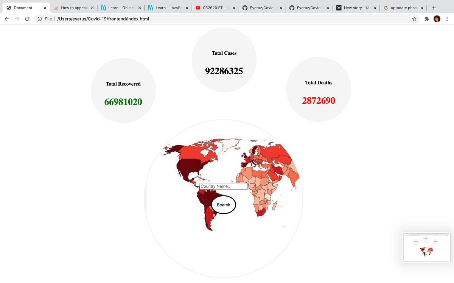Click the address bar file path
This screenshot has width=454, height=283.
pyautogui.click(x=103, y=19)
